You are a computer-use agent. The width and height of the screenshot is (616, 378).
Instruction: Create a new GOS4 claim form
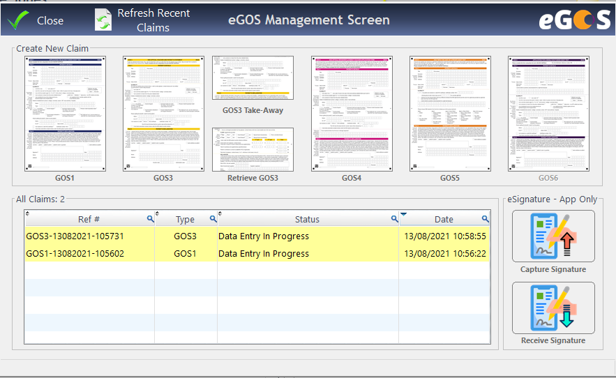(352, 114)
